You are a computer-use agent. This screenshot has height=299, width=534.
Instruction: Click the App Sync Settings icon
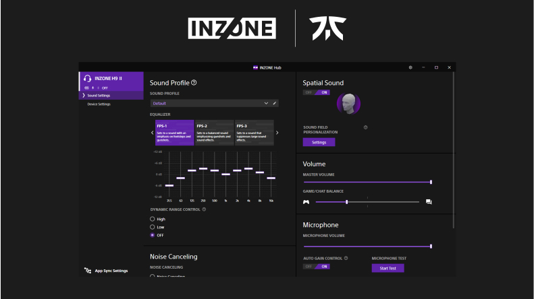pos(88,271)
